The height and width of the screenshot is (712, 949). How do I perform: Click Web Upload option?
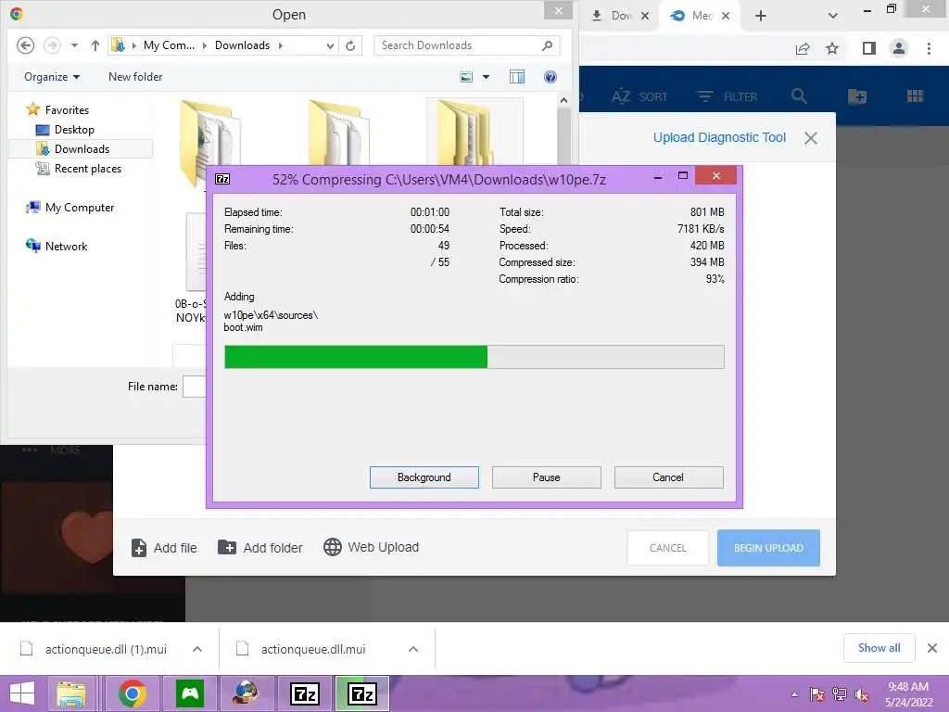(371, 547)
